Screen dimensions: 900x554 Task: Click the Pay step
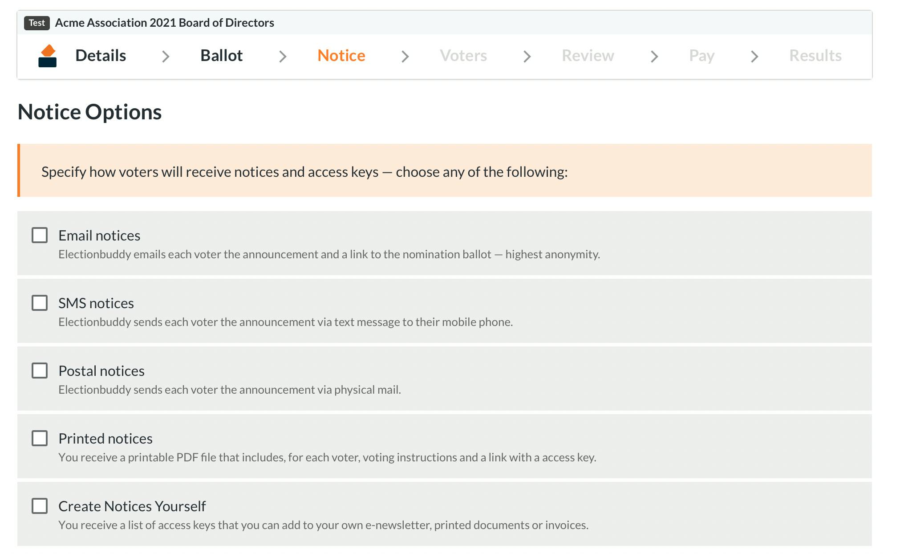pos(701,56)
